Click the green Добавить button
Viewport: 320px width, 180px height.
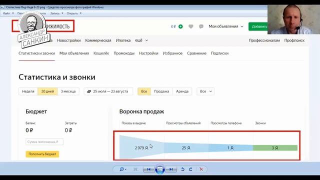[258, 26]
